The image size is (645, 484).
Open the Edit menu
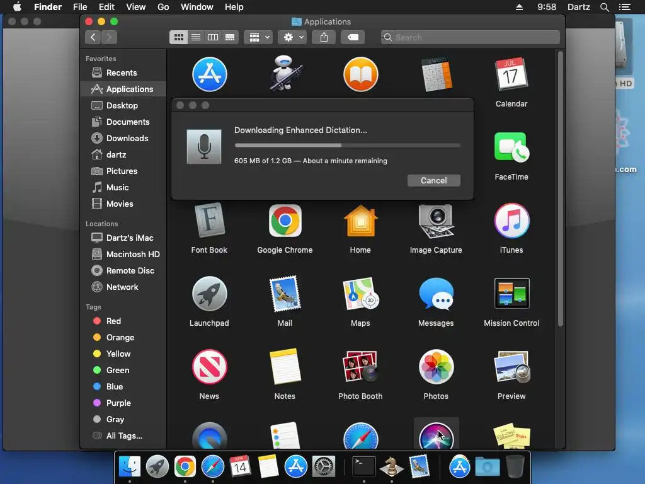[106, 7]
